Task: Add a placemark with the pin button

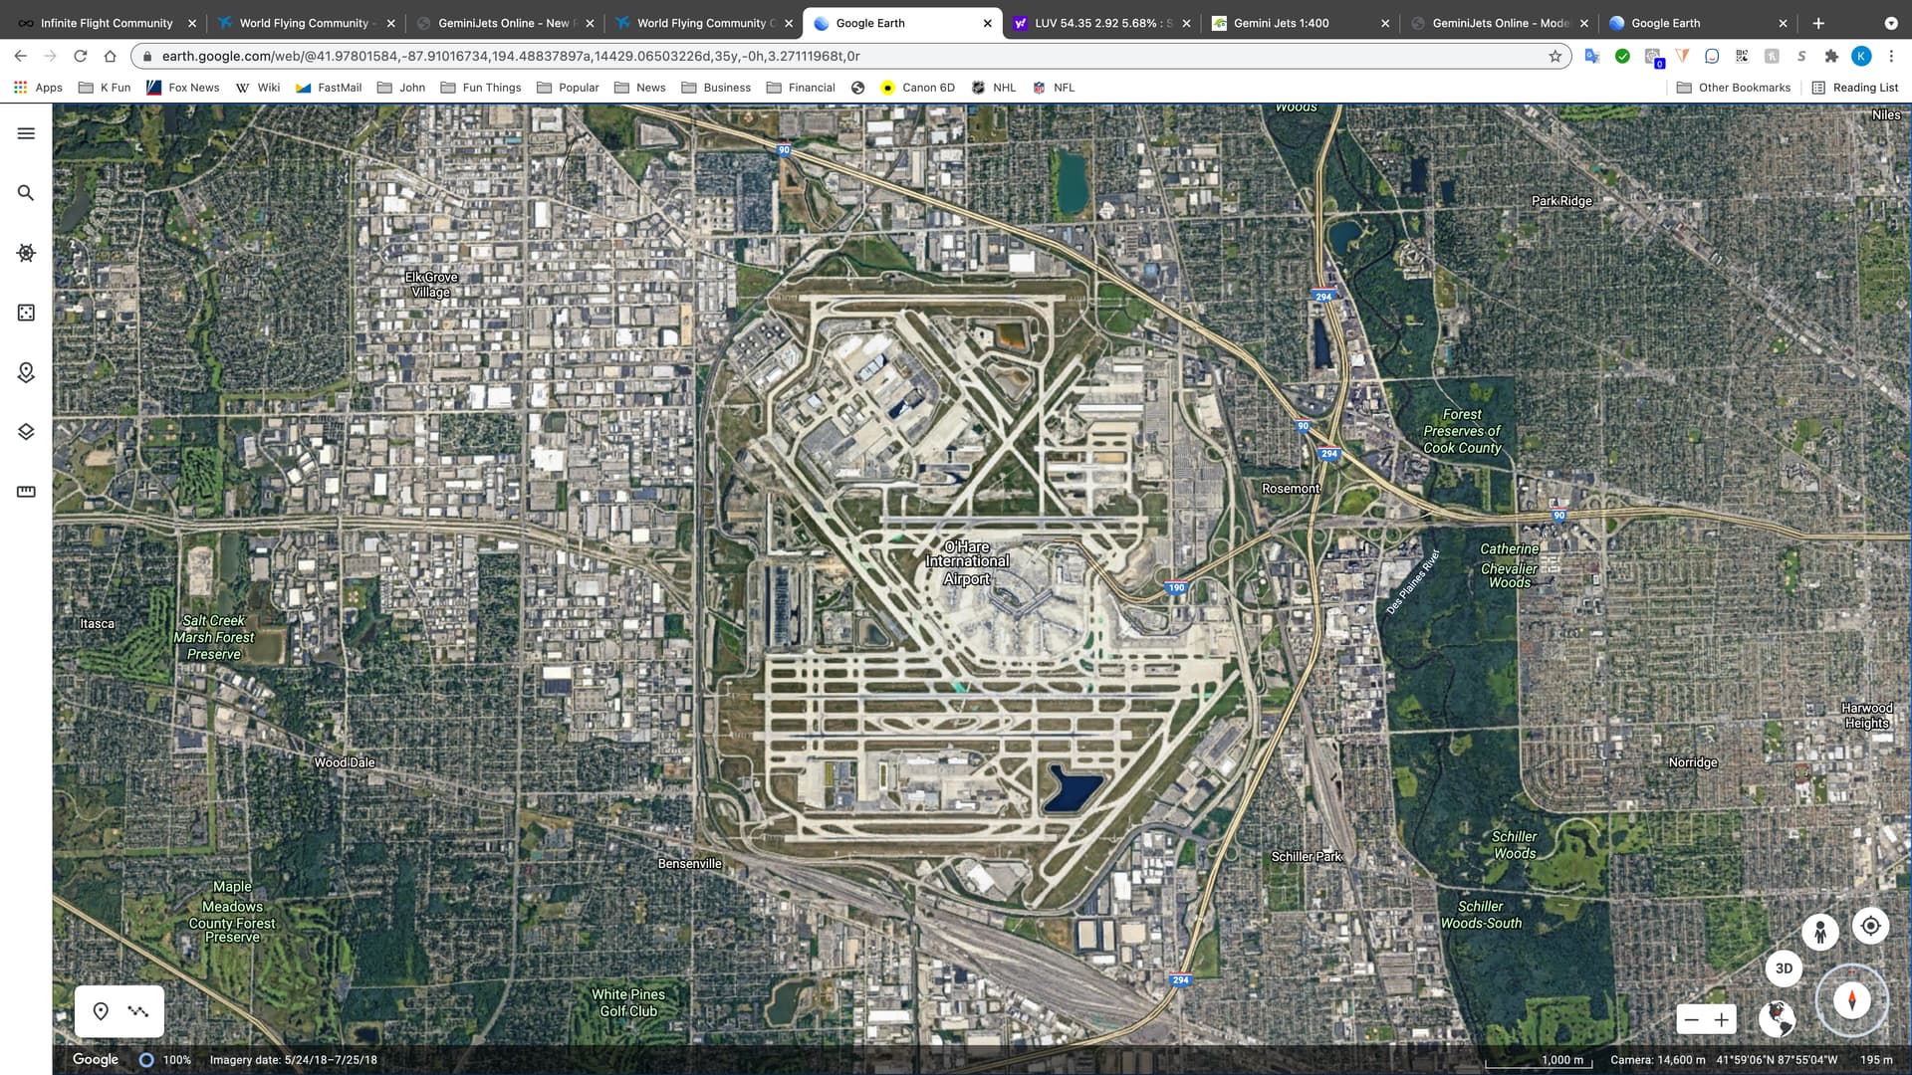Action: (101, 1011)
